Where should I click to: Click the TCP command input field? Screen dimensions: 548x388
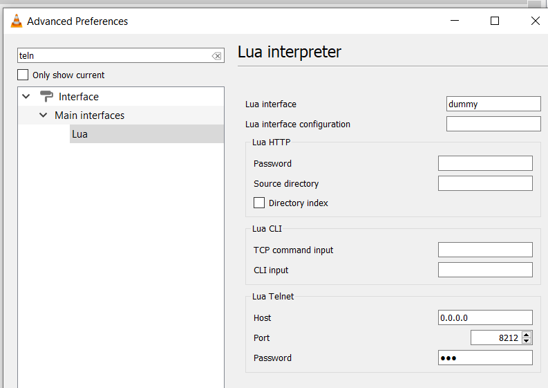pyautogui.click(x=485, y=250)
